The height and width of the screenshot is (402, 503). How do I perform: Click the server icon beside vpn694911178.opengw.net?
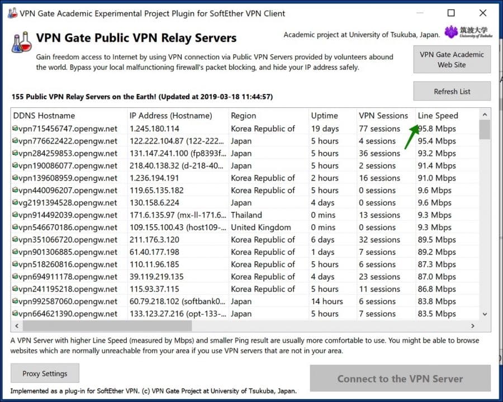coord(15,276)
